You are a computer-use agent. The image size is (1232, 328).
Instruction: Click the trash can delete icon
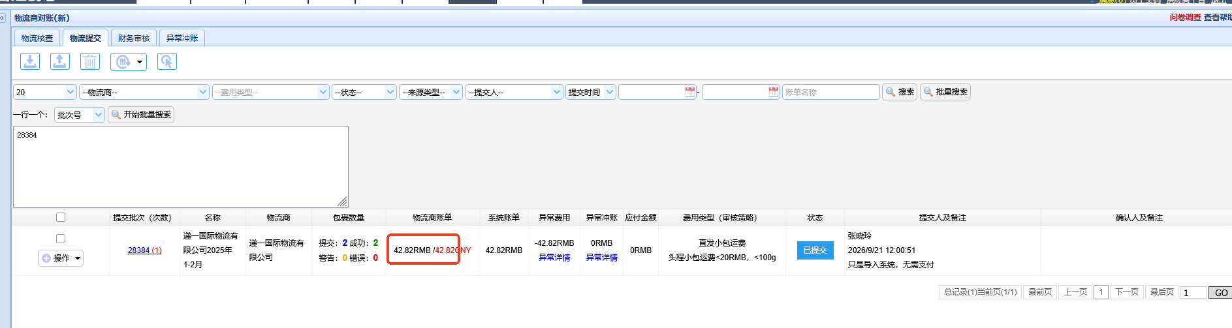(90, 61)
